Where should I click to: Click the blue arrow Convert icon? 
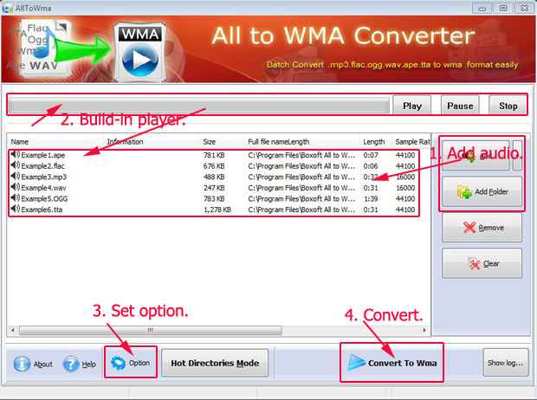point(356,363)
